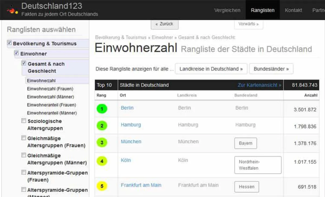Image resolution: width=325 pixels, height=197 pixels.
Task: Check Gleichmäßige Altersgruppen (Männer)
Action: tap(24, 155)
